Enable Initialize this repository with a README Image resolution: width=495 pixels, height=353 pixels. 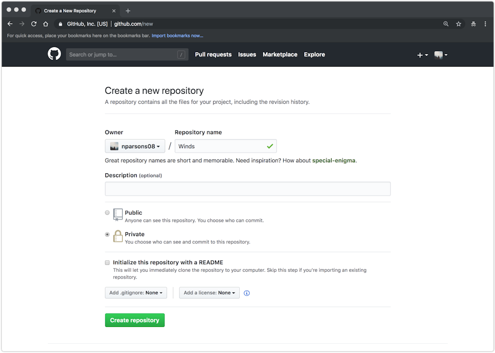(x=107, y=263)
